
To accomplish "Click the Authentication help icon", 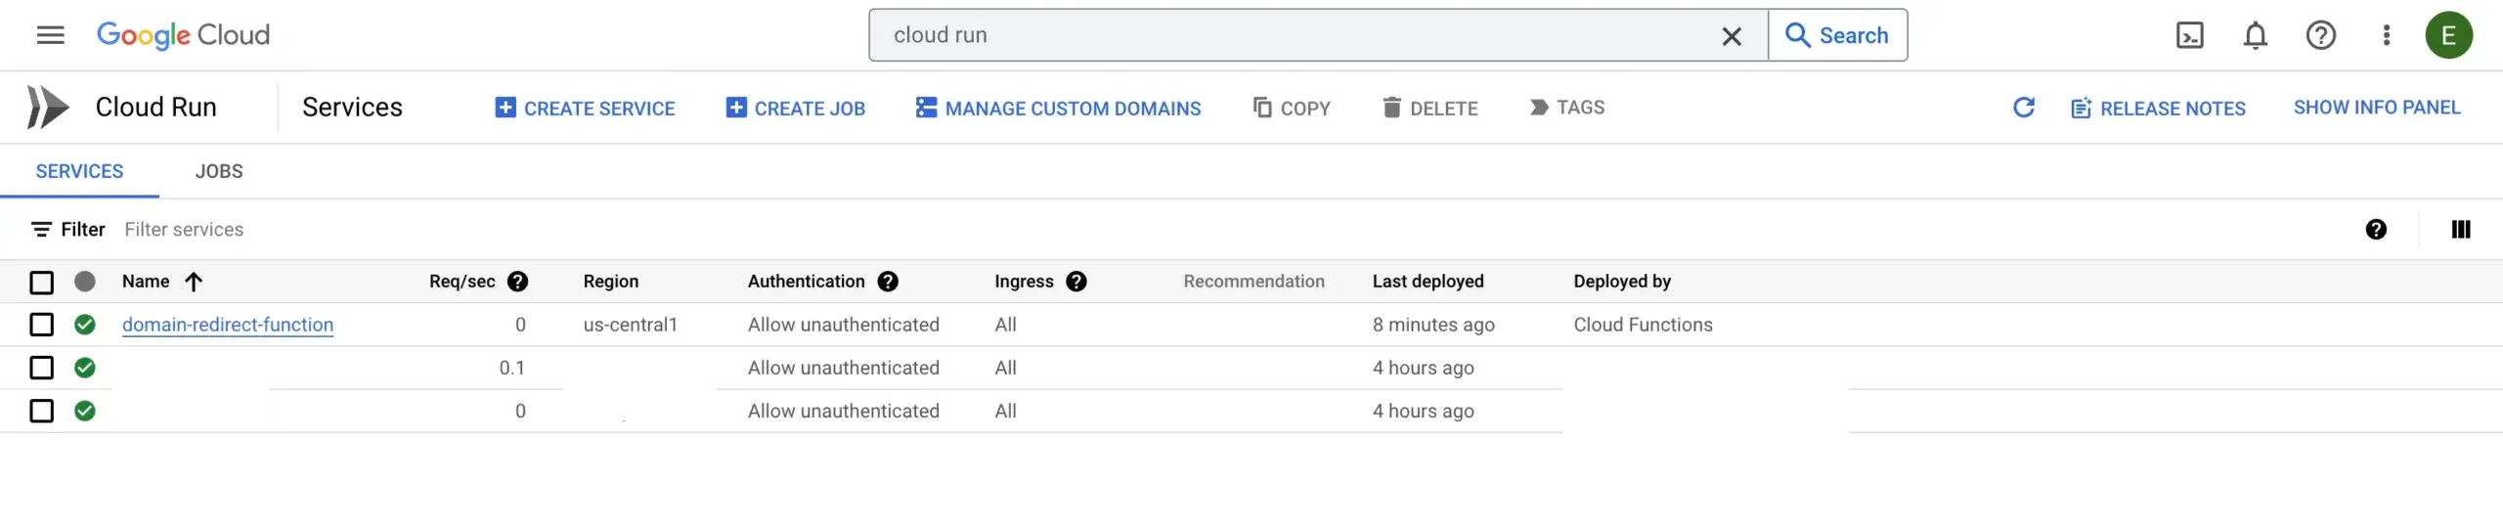I will pos(888,282).
